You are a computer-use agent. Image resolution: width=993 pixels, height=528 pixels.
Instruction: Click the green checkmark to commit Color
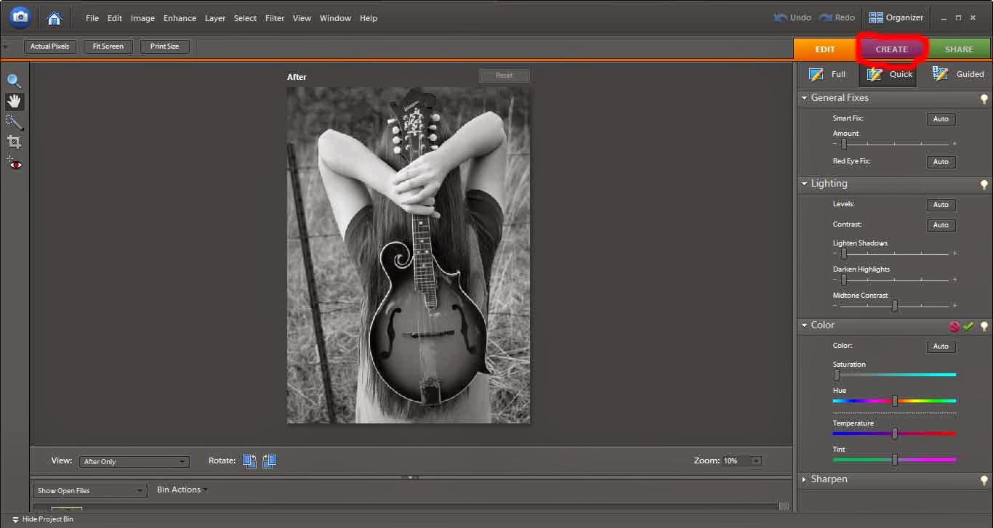point(968,326)
